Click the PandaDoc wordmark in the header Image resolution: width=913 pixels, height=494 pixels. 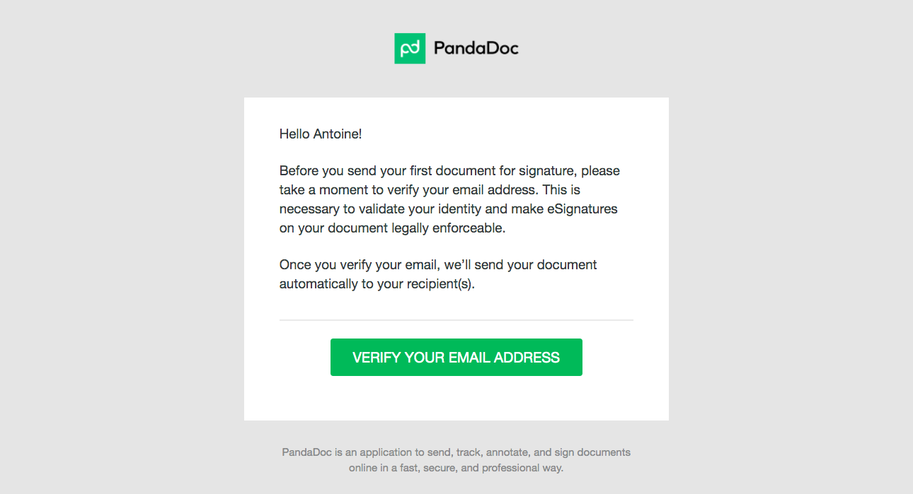(x=476, y=48)
